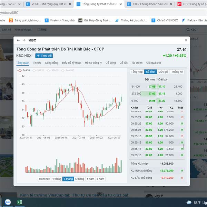
Task: Open Thống kê giao dịch bookmark
Action: [131, 20]
